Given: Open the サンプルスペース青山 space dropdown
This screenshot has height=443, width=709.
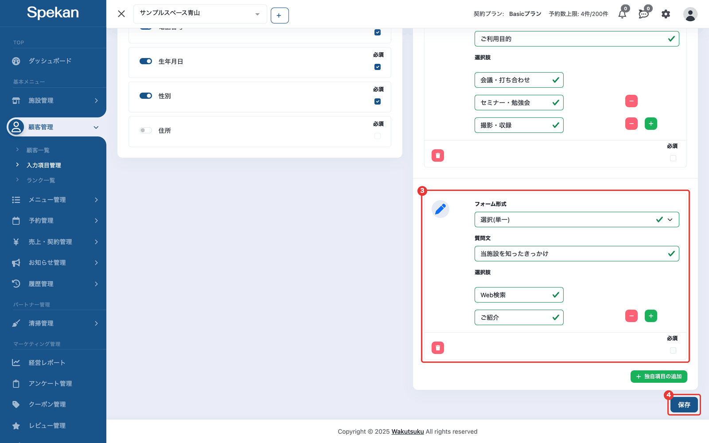Looking at the screenshot, I should pos(200,14).
